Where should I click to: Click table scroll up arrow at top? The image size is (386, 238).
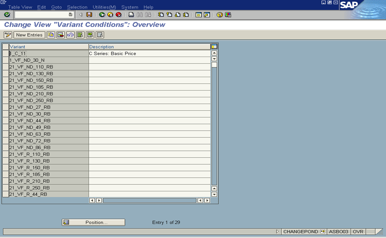coord(214,53)
